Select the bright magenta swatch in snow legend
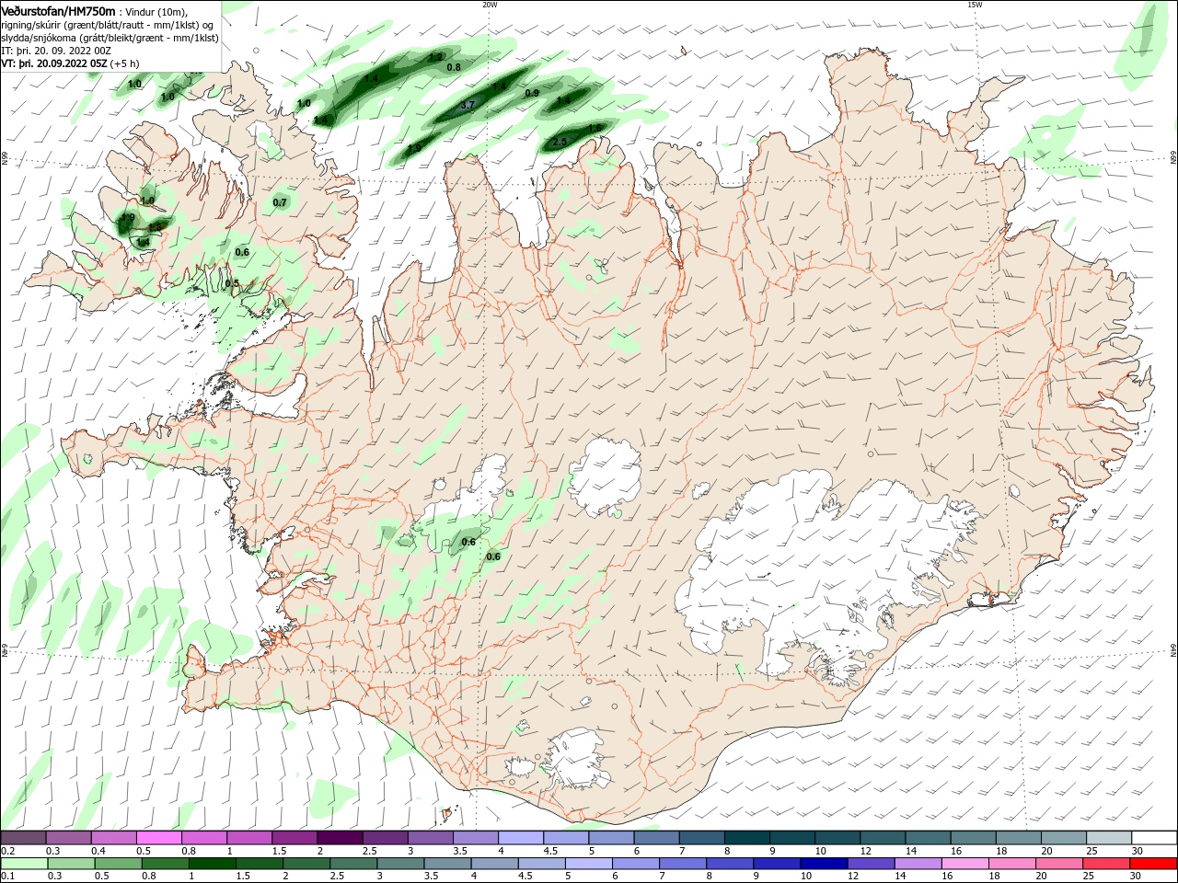 159,837
